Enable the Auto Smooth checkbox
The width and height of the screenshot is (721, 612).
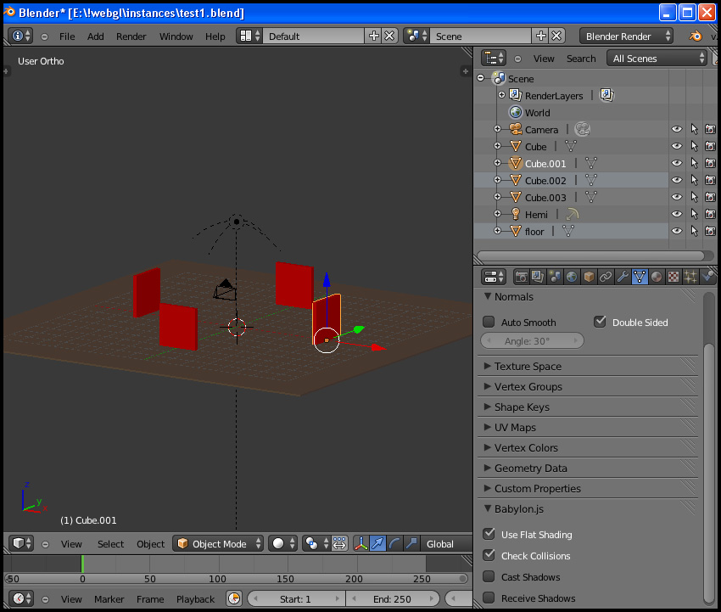(489, 323)
